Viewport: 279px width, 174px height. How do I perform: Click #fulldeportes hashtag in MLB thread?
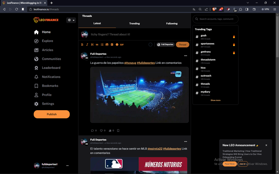point(172,149)
